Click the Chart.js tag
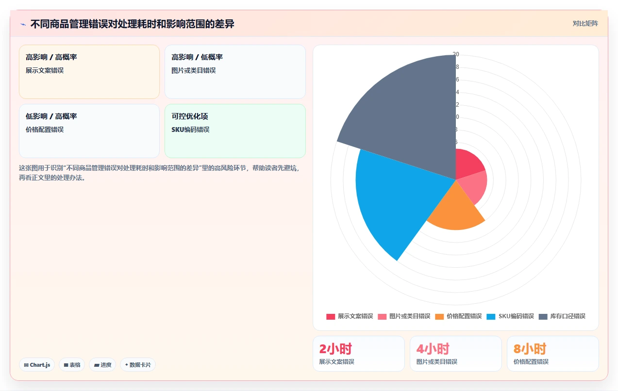This screenshot has width=618, height=391. [x=37, y=365]
